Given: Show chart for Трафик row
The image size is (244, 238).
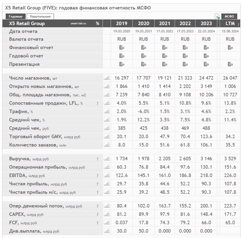Looking at the screenshot, I should point(107,111).
